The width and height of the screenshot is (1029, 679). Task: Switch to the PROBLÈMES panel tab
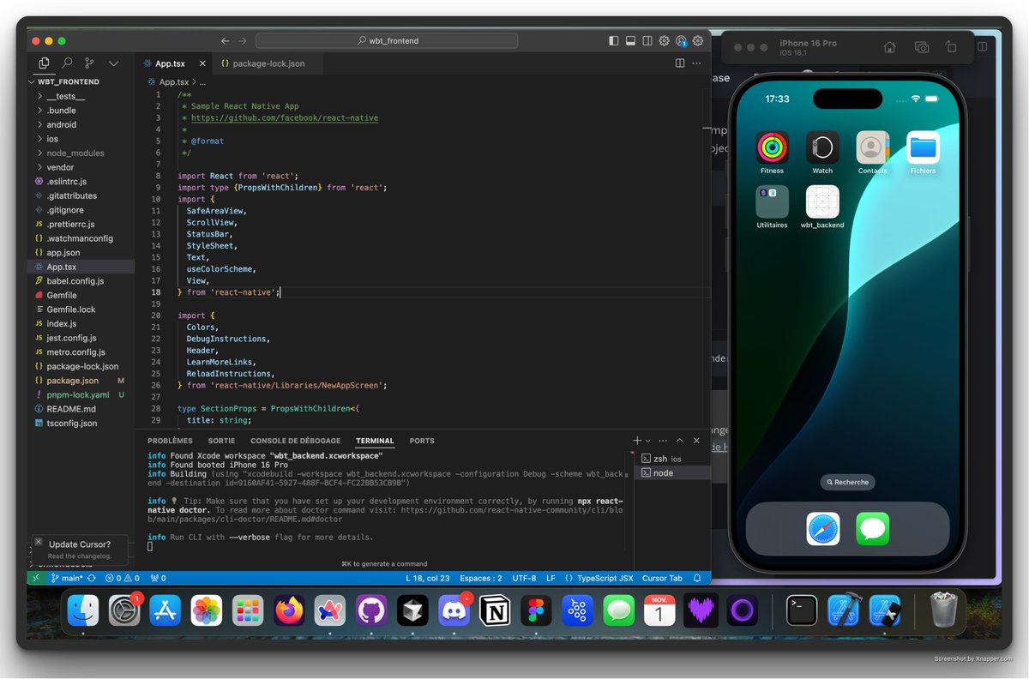pyautogui.click(x=170, y=441)
